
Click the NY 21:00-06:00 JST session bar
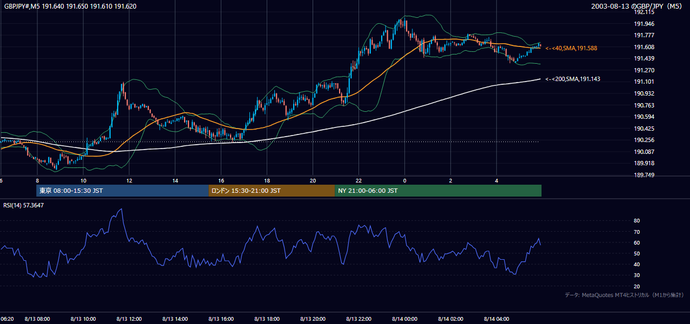point(438,191)
